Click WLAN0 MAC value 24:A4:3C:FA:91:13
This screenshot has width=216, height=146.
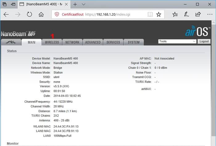click(66, 126)
